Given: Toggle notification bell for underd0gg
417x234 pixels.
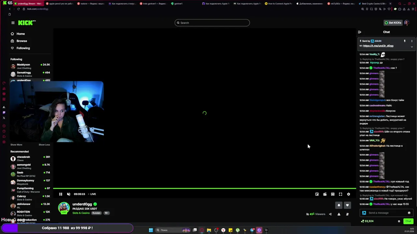Looking at the screenshot, I should (x=339, y=205).
